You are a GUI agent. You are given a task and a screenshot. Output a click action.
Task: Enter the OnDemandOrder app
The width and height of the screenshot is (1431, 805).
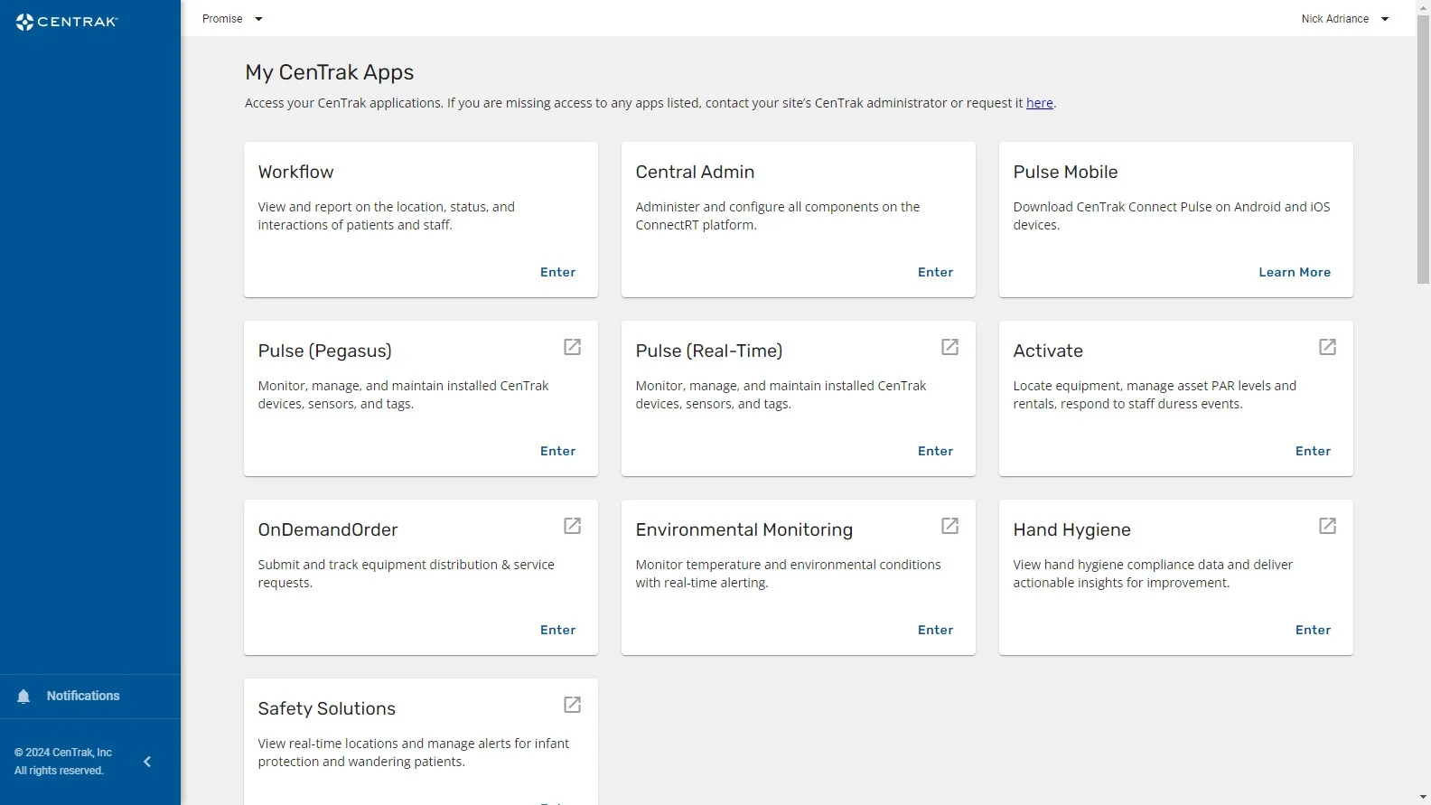(557, 630)
